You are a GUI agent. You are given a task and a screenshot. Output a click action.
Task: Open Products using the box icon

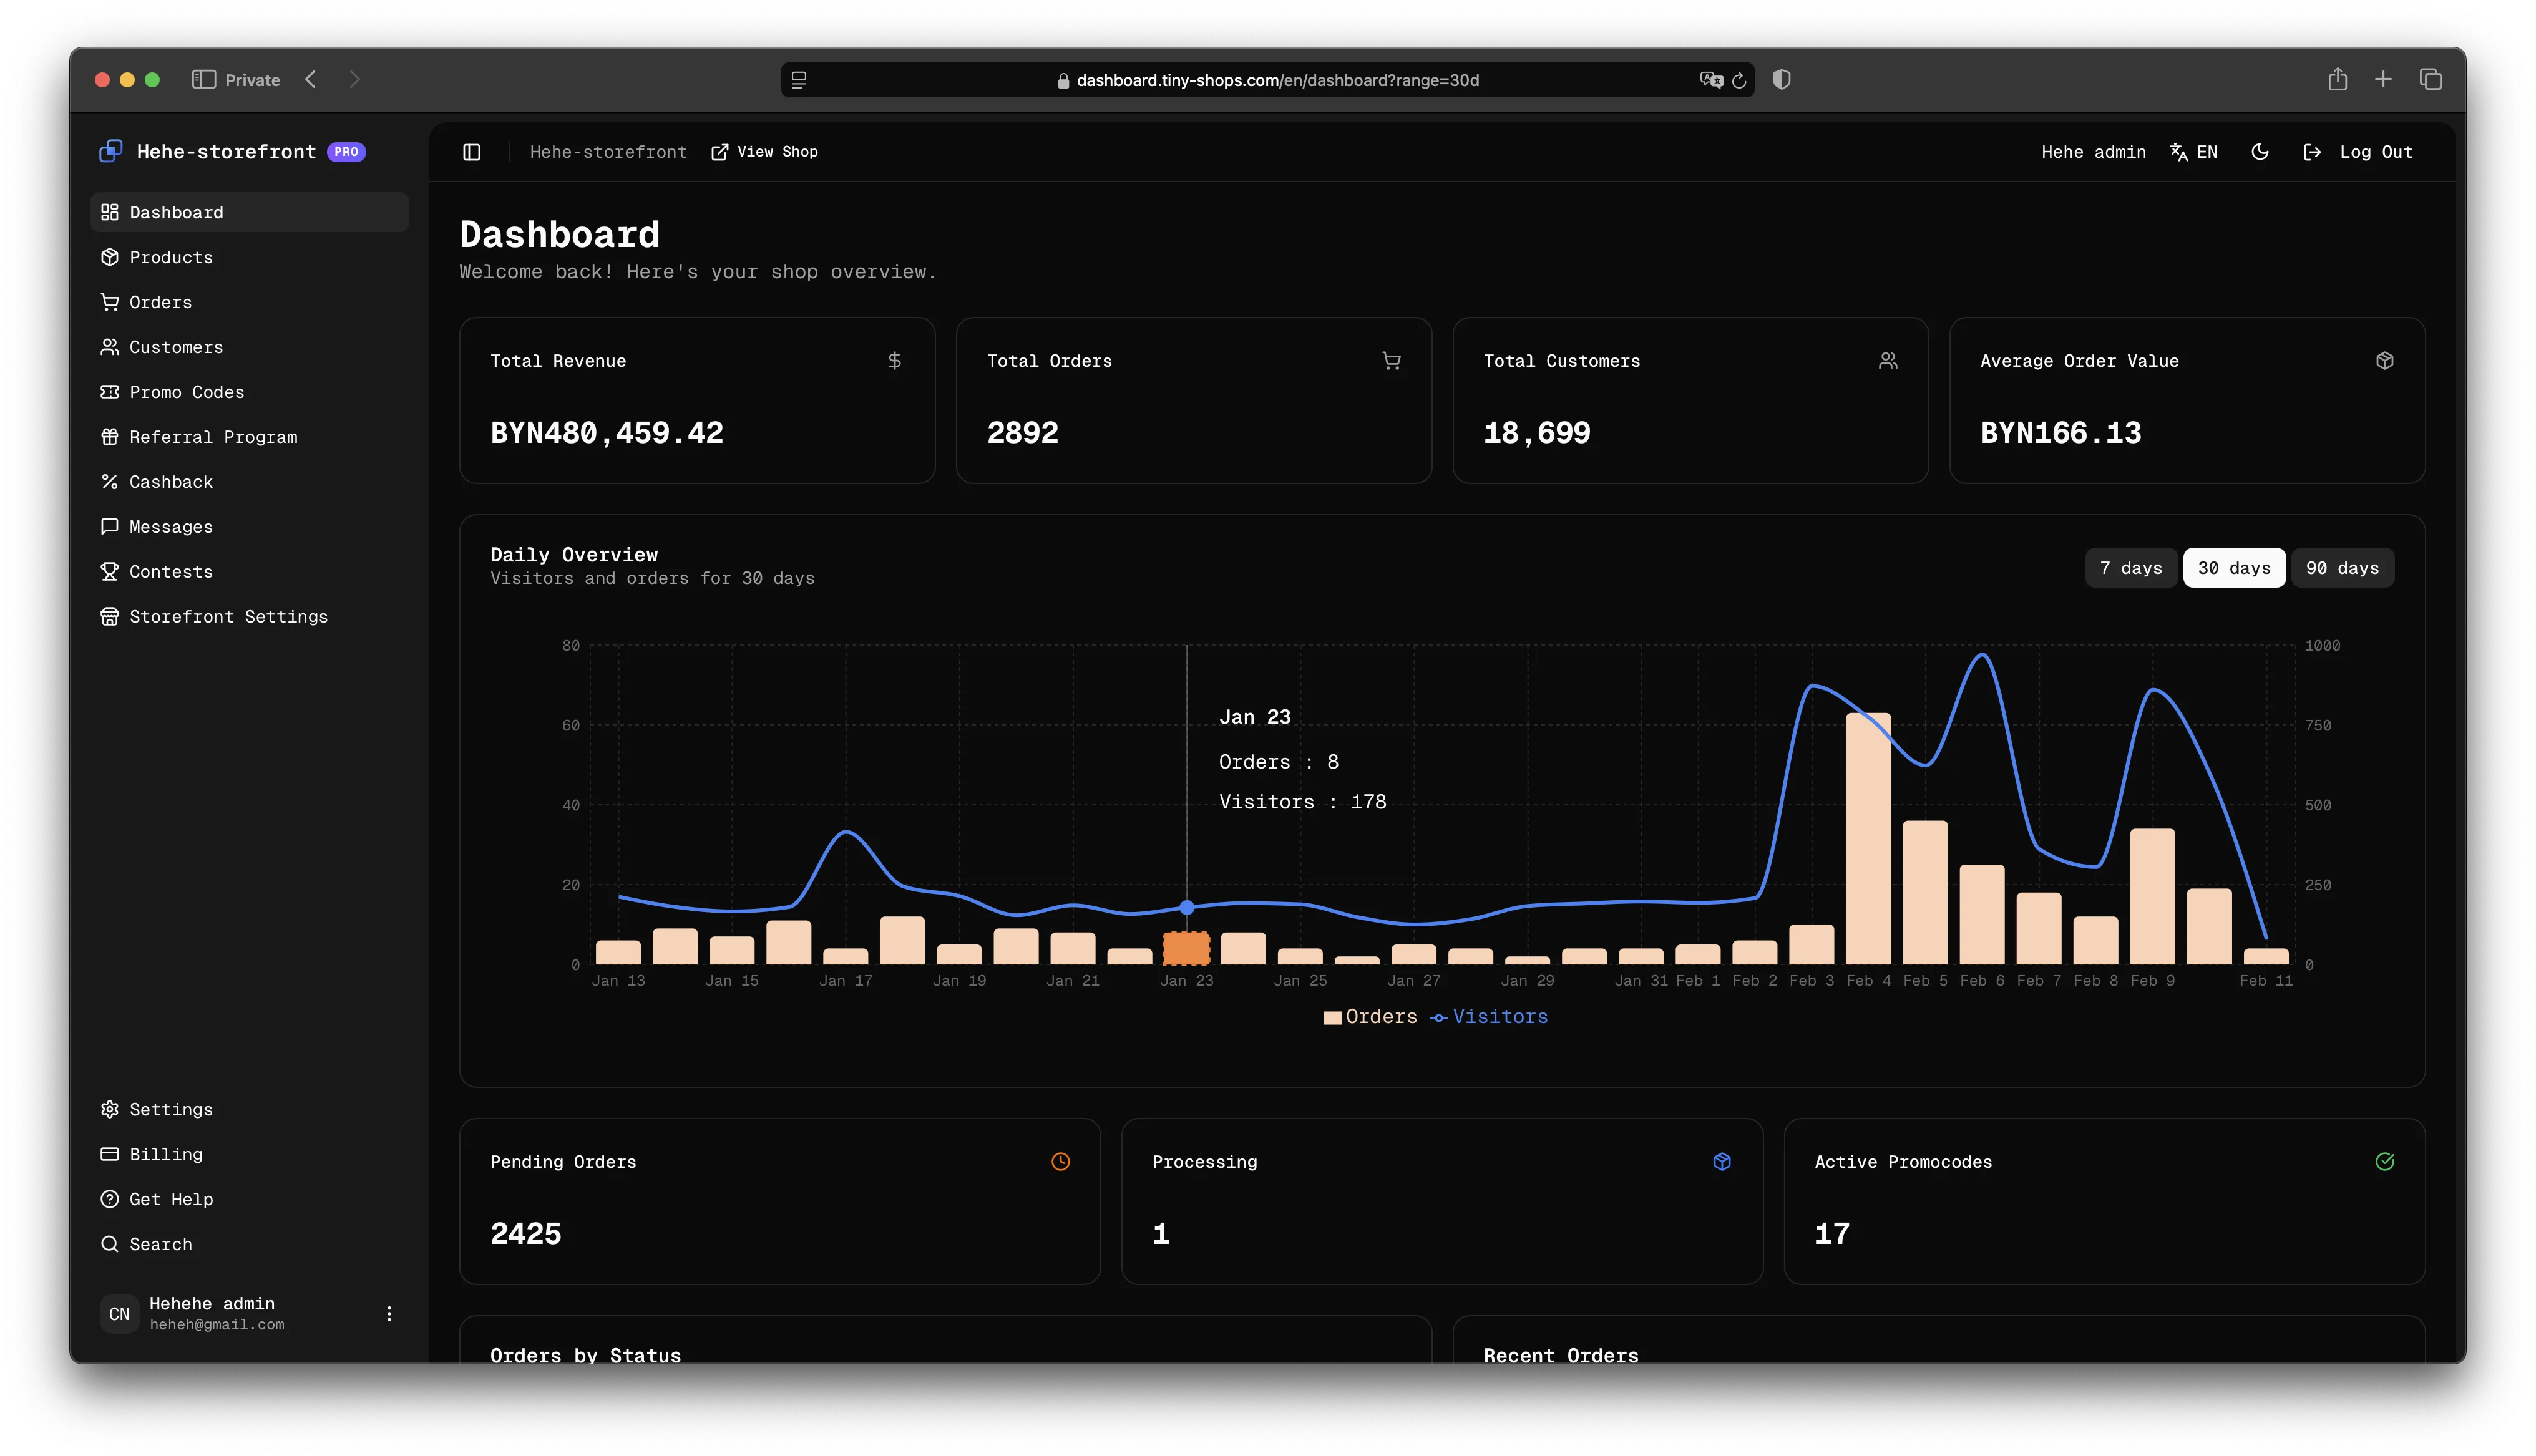coord(110,257)
